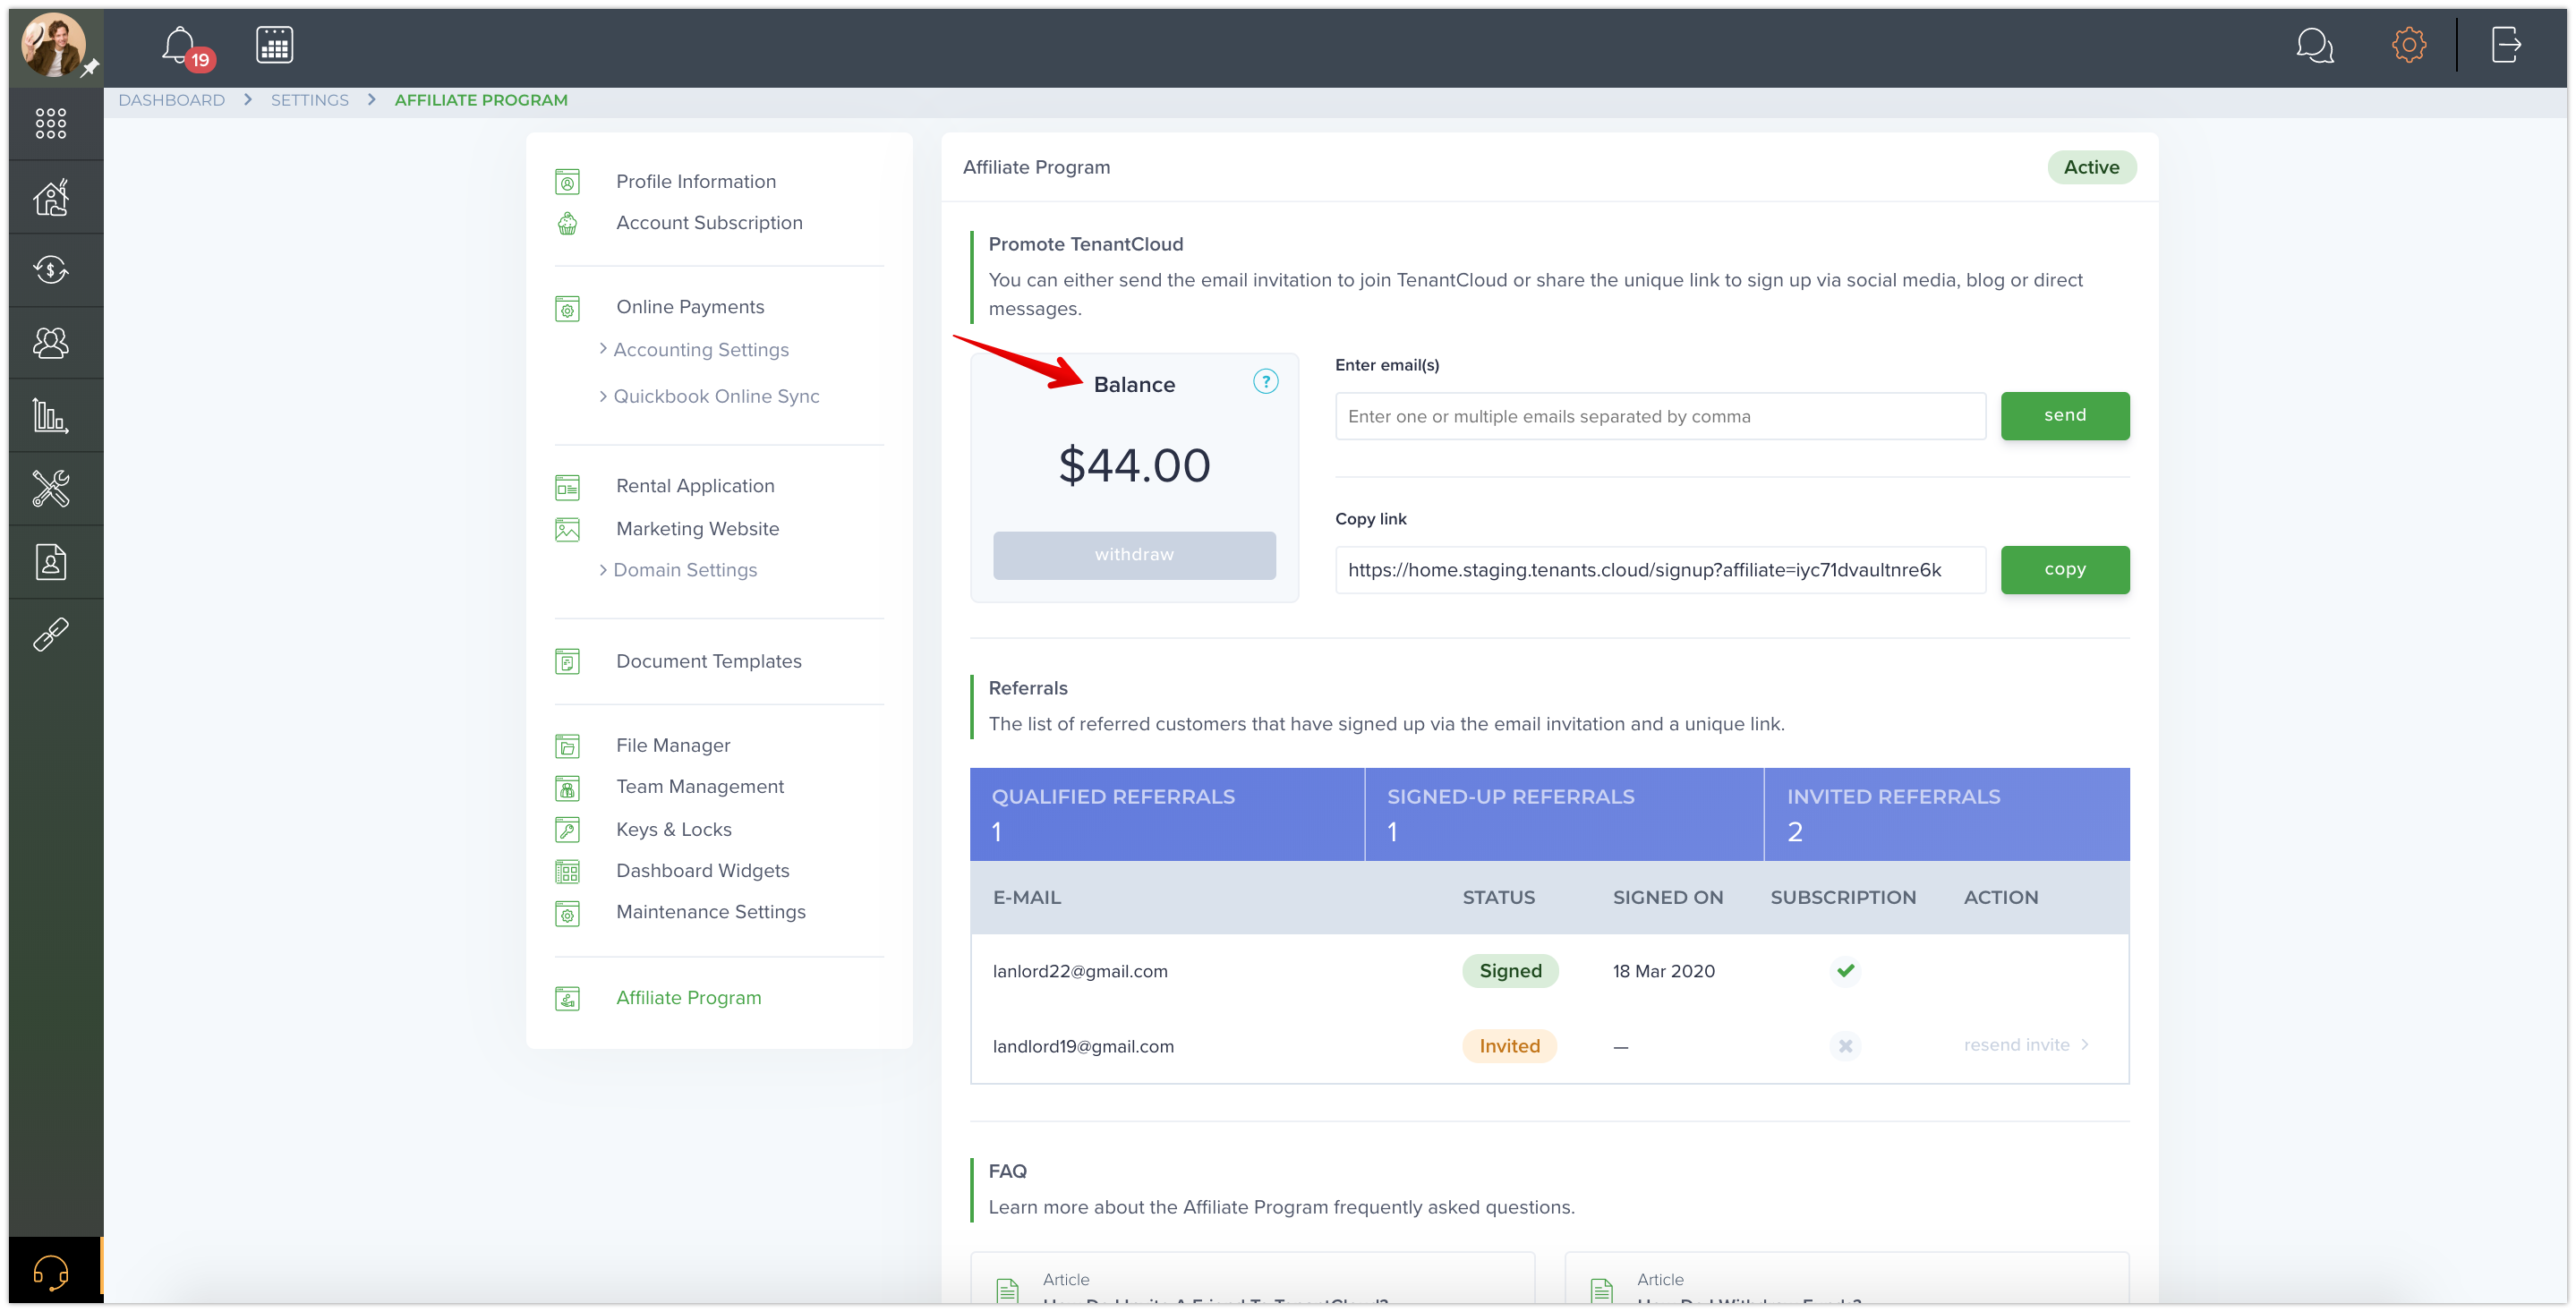Go to Settings breadcrumb

(x=309, y=100)
